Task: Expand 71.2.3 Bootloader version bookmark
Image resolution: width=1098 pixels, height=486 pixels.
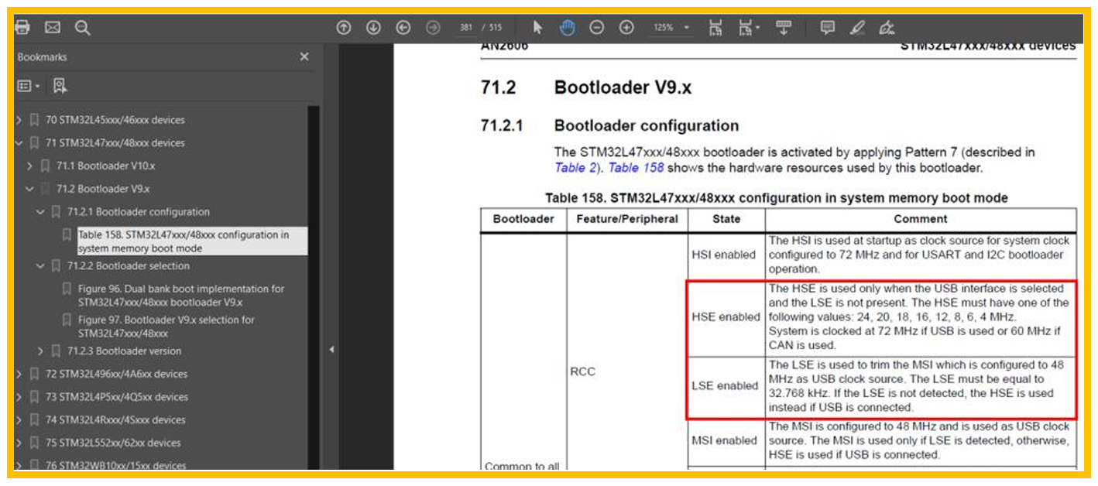Action: tap(41, 351)
